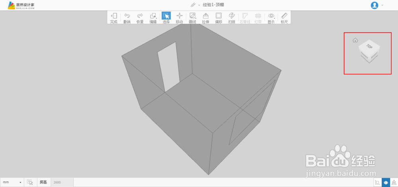Image resolution: width=398 pixels, height=187 pixels.
Task: Click the 居然设计家 logo
Action: [x=21, y=5]
